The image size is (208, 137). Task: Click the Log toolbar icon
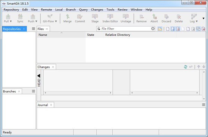click(194, 16)
